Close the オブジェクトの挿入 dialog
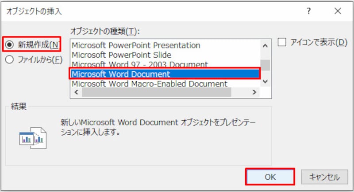354x192 pixels. pyautogui.click(x=338, y=12)
